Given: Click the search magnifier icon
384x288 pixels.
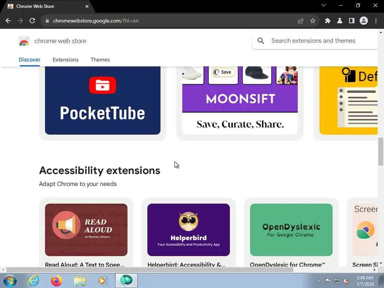Looking at the screenshot, I should tap(261, 40).
